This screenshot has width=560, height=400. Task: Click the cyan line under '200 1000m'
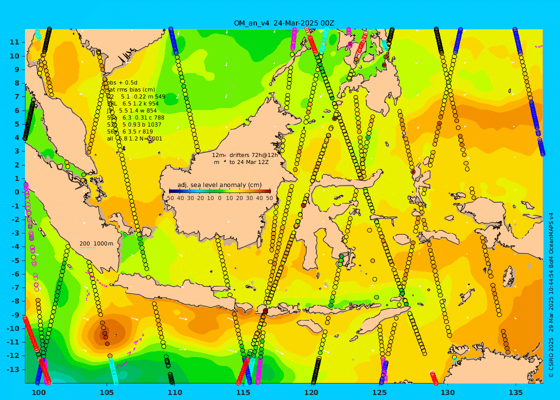[87, 247]
